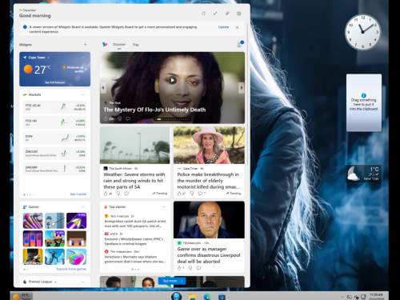This screenshot has width=400, height=300.
Task: Switch to the Play tab
Action: pyautogui.click(x=136, y=45)
